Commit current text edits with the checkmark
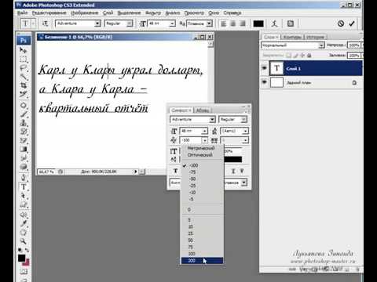This screenshot has width=377, height=282. tap(352, 23)
